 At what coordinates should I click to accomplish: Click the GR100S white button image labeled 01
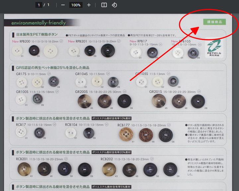[21, 99]
